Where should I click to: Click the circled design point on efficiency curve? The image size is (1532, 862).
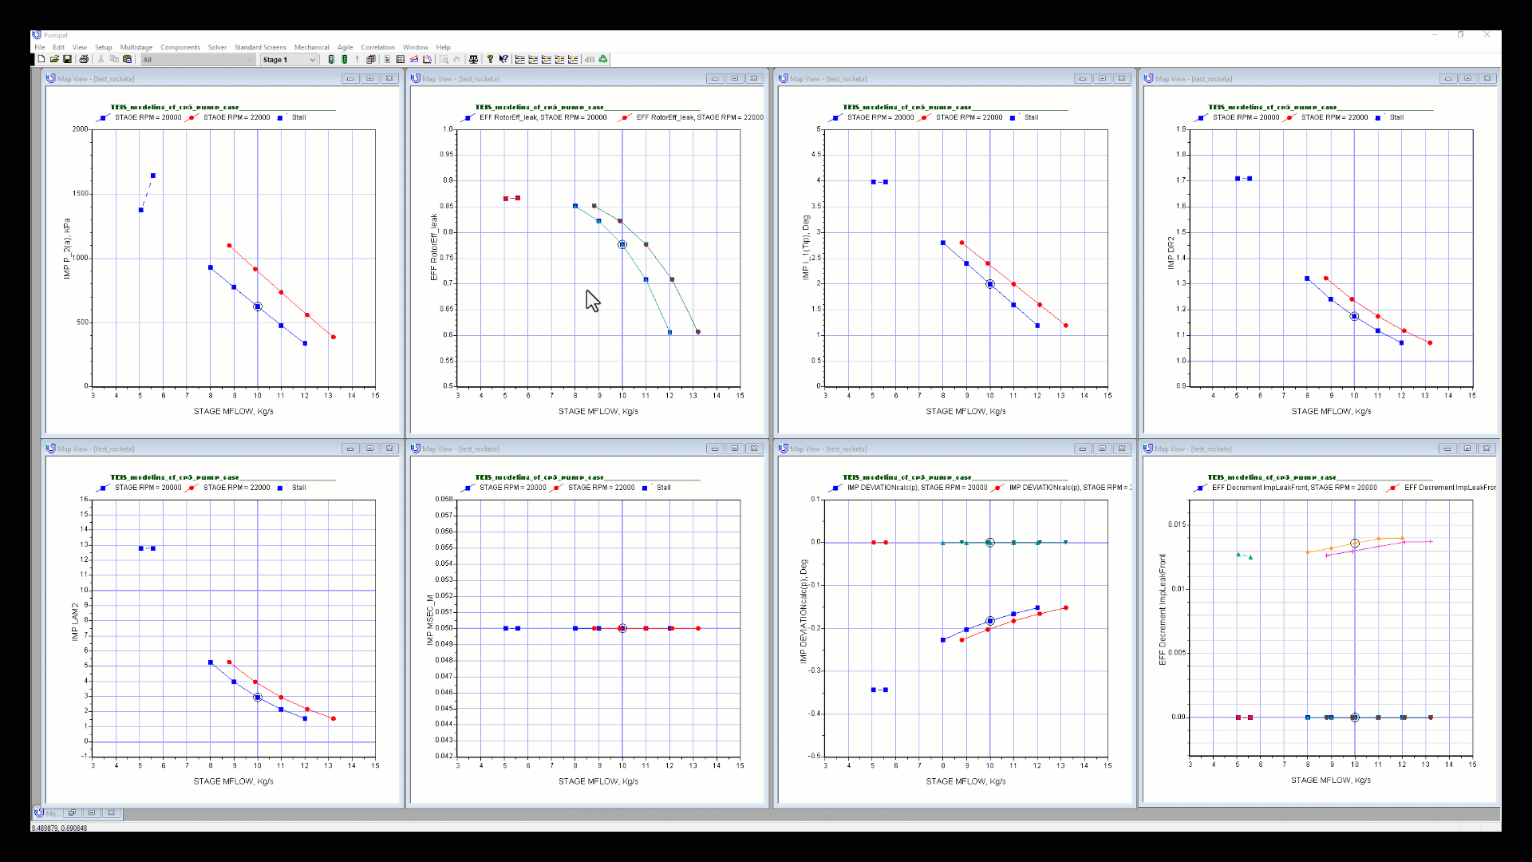click(x=622, y=245)
